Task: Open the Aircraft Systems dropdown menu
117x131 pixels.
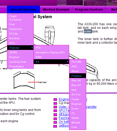Action: pyautogui.click(x=23, y=10)
